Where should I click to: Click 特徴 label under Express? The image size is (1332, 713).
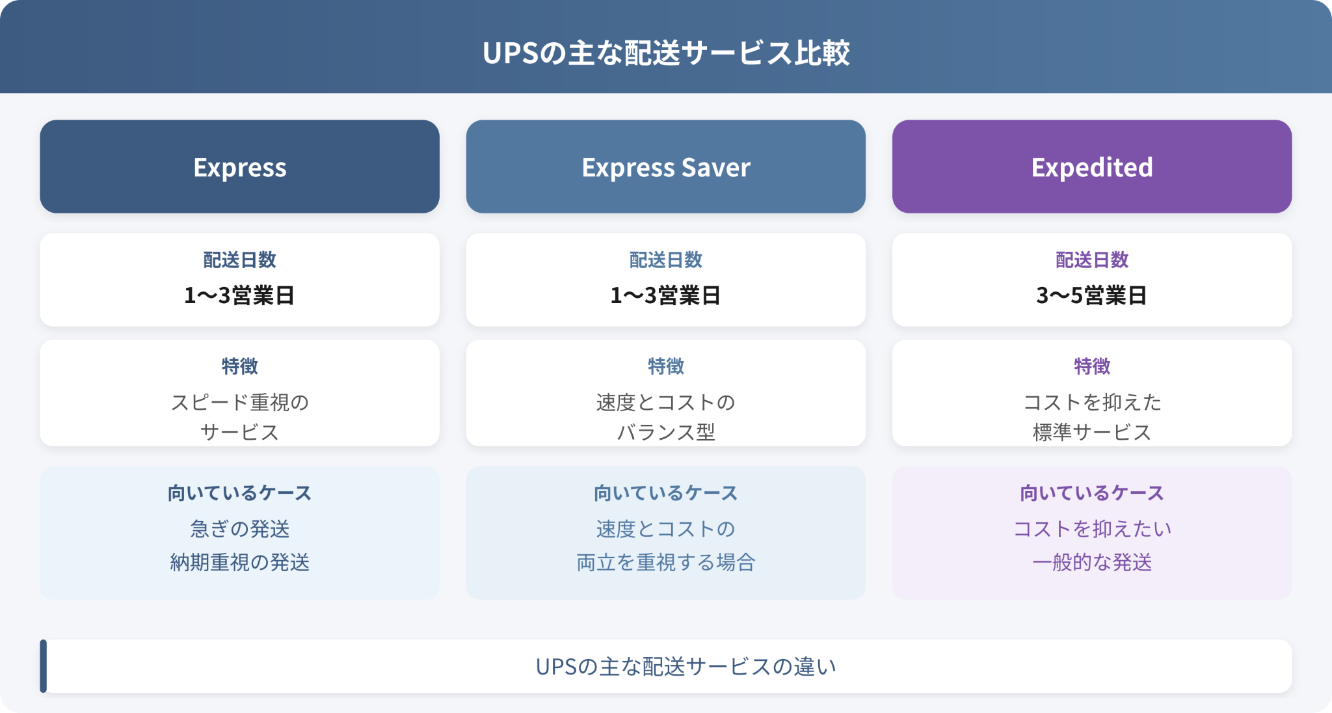pos(239,366)
